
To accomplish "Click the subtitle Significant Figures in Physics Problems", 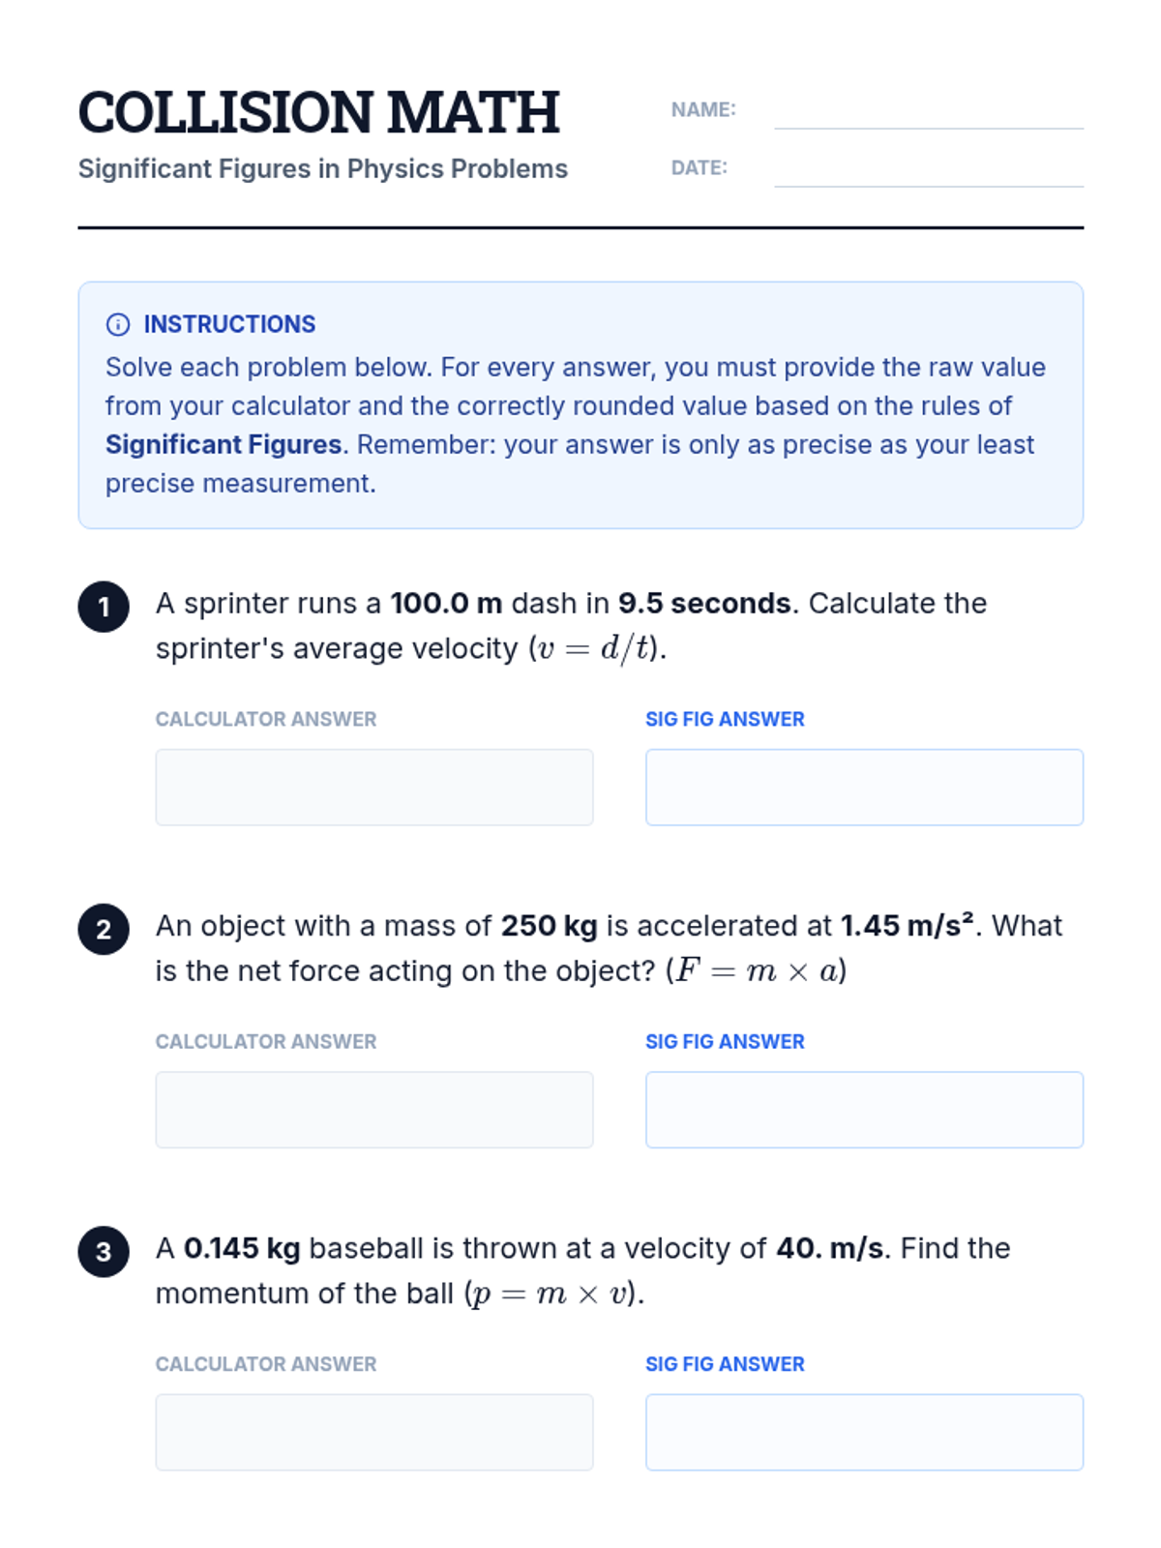I will (322, 168).
